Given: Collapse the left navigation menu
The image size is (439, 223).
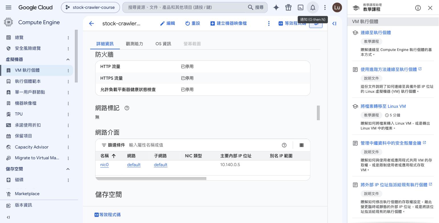Looking at the screenshot, I should point(8,217).
